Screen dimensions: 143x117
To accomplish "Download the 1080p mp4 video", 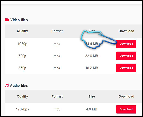I will [x=126, y=44].
